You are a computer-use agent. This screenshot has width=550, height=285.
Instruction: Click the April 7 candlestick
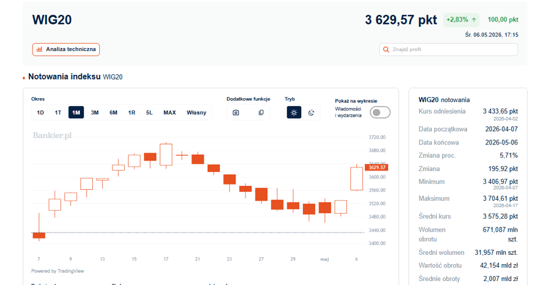click(x=39, y=235)
